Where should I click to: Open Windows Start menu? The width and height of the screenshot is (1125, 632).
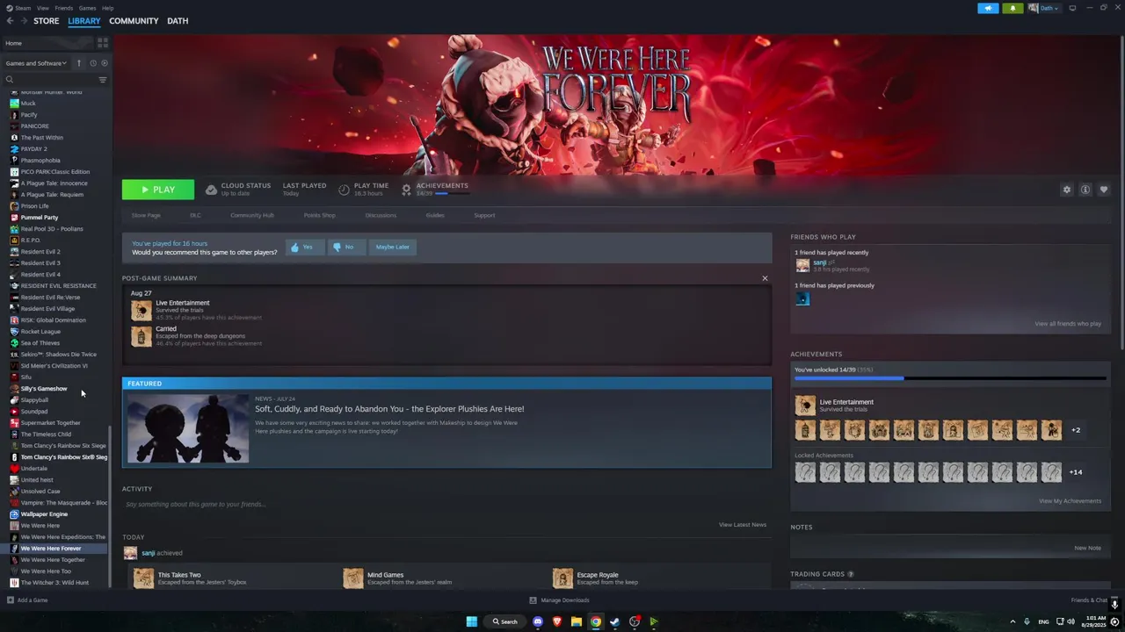tap(472, 621)
